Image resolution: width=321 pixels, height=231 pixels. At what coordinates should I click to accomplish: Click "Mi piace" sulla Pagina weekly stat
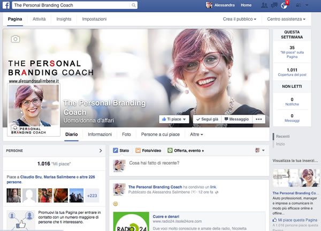tap(292, 54)
